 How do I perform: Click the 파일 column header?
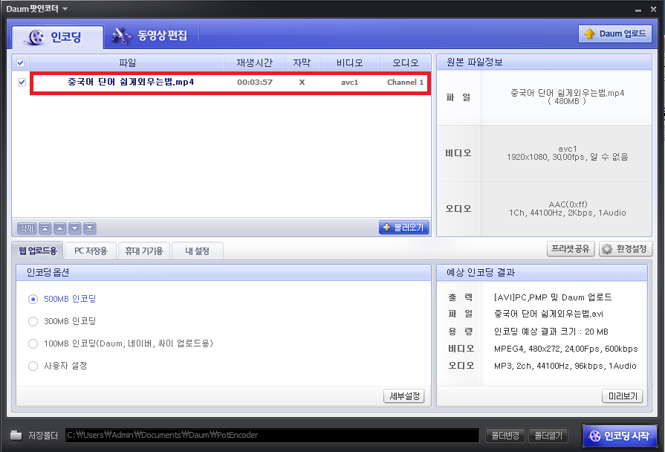(x=127, y=62)
